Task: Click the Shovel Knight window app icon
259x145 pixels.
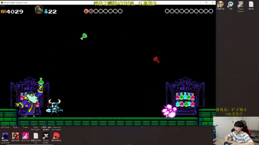Action: 2,3
